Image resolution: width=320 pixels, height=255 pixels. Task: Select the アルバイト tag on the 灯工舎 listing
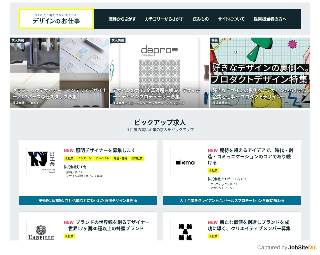[x=102, y=158]
